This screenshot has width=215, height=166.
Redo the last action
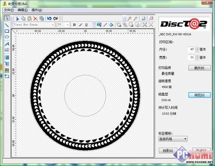[55, 18]
